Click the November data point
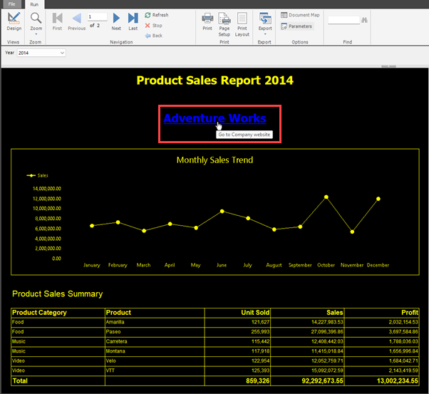 point(352,232)
